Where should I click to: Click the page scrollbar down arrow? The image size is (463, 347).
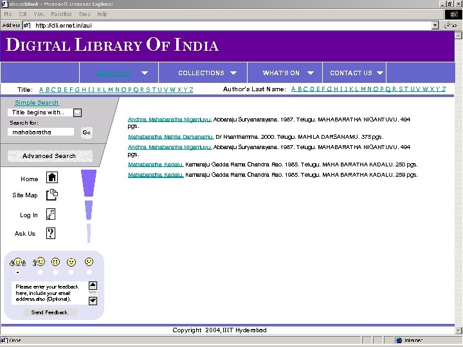[x=458, y=330]
